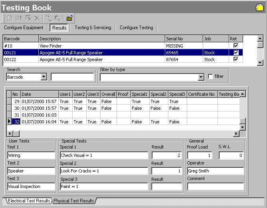Click the X cancel toolbar icon
267x208 pixels.
click(37, 18)
